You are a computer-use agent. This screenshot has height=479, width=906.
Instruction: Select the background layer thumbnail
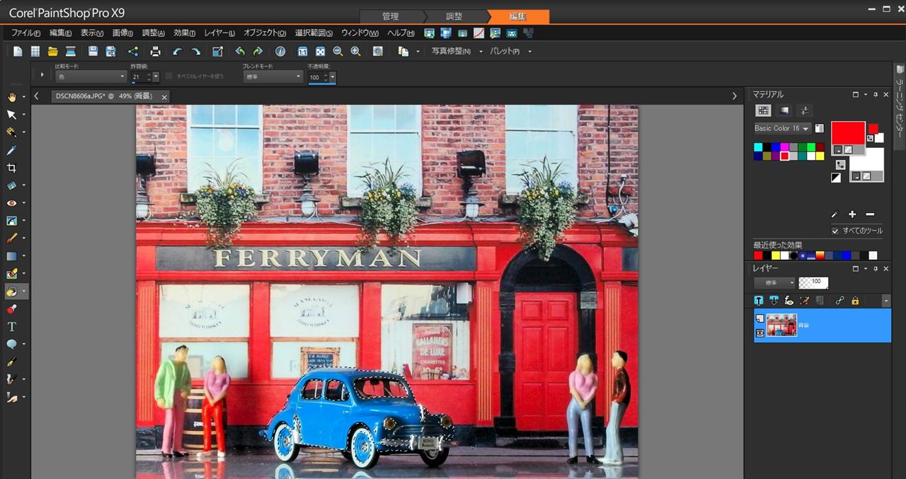click(781, 325)
